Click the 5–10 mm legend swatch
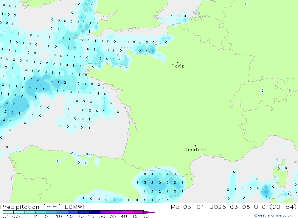The image size is (298, 218). click(52, 212)
